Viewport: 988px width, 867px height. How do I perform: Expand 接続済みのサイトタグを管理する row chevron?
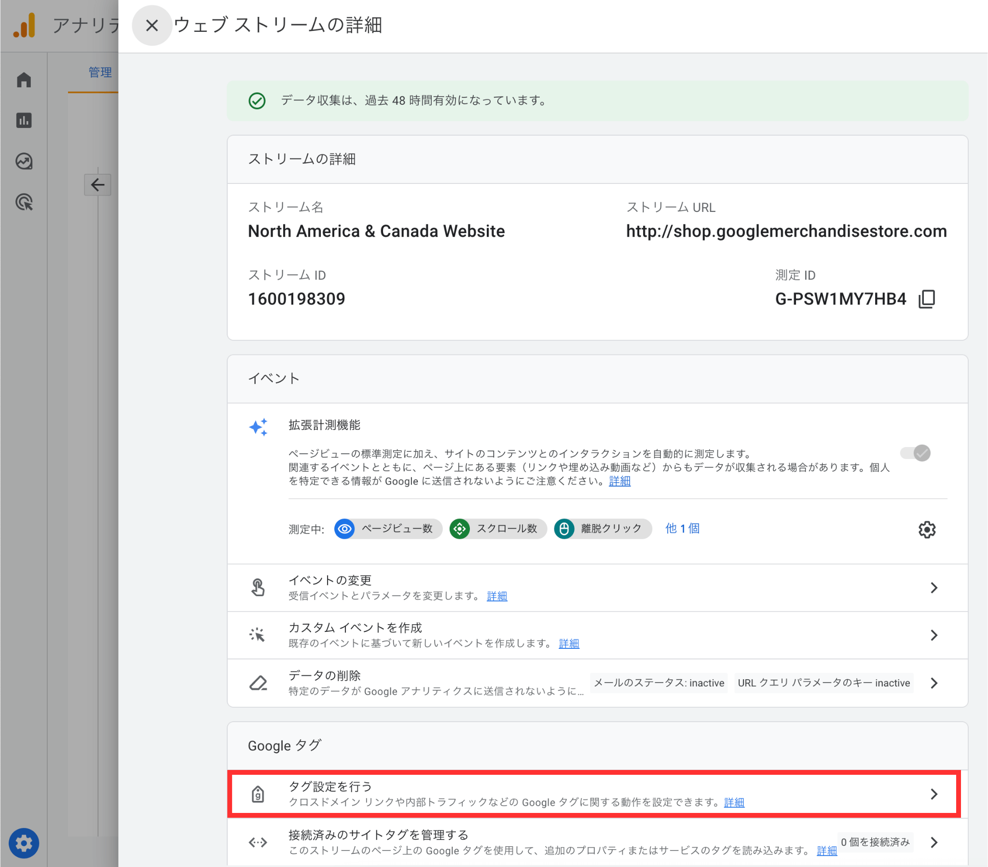[934, 842]
